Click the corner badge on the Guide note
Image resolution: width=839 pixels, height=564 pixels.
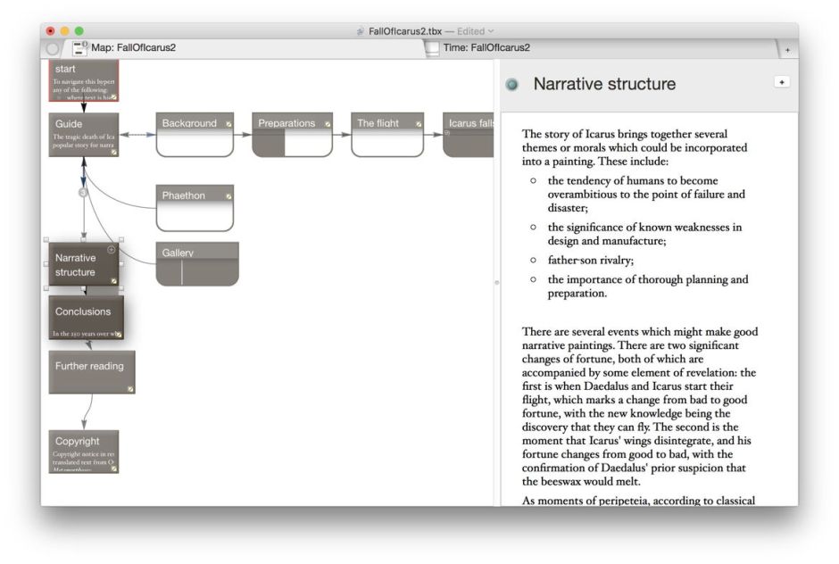[114, 152]
